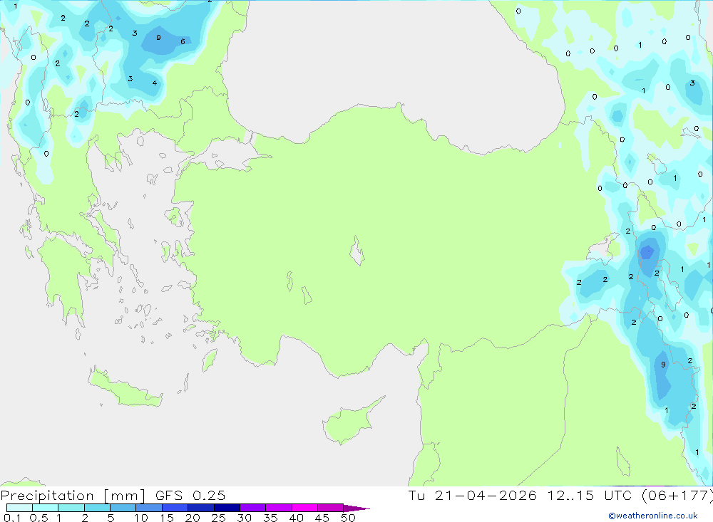Screen dimensions: 713x522
Task: Click the 25–30 mm navy legend swatch
Action: tap(227, 508)
